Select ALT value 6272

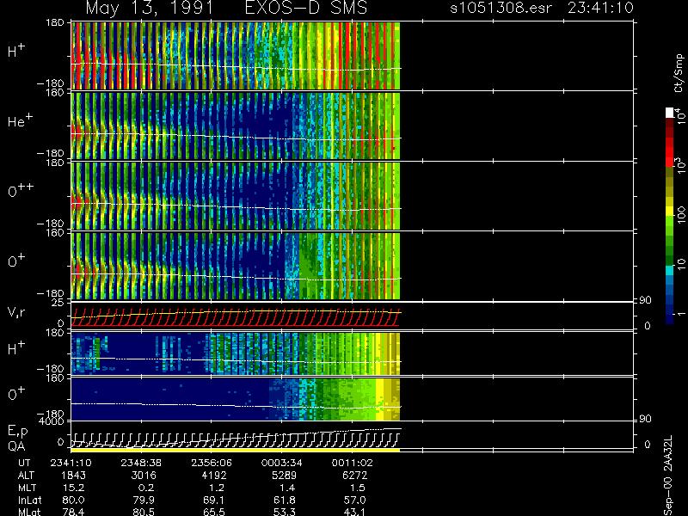[x=354, y=476]
